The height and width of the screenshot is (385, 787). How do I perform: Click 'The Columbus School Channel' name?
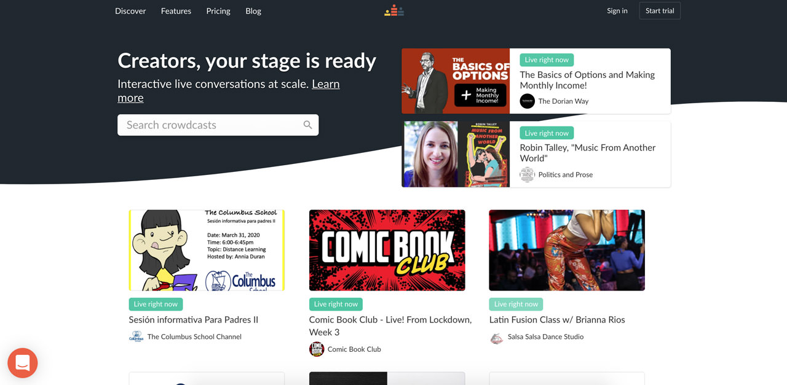[x=194, y=336]
